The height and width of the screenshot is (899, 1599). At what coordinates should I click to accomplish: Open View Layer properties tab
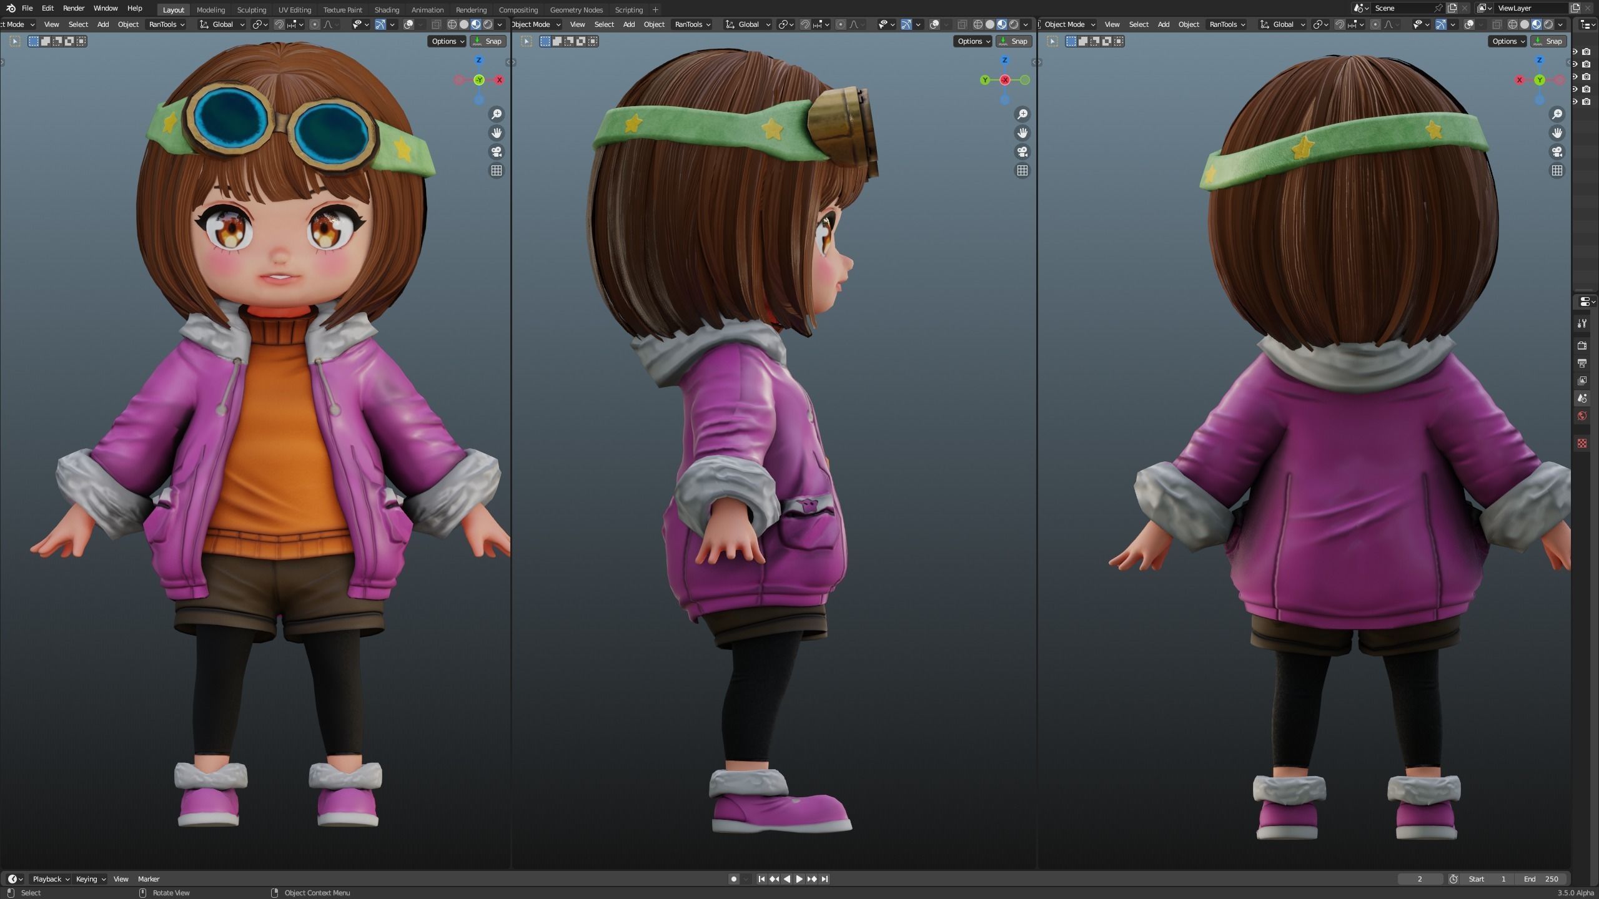click(x=1582, y=380)
